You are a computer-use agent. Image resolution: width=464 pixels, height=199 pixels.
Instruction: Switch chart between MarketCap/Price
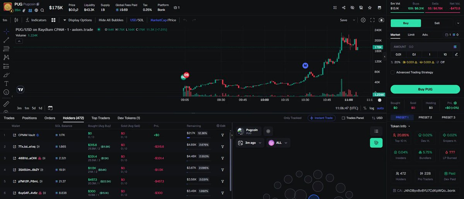[x=163, y=20]
